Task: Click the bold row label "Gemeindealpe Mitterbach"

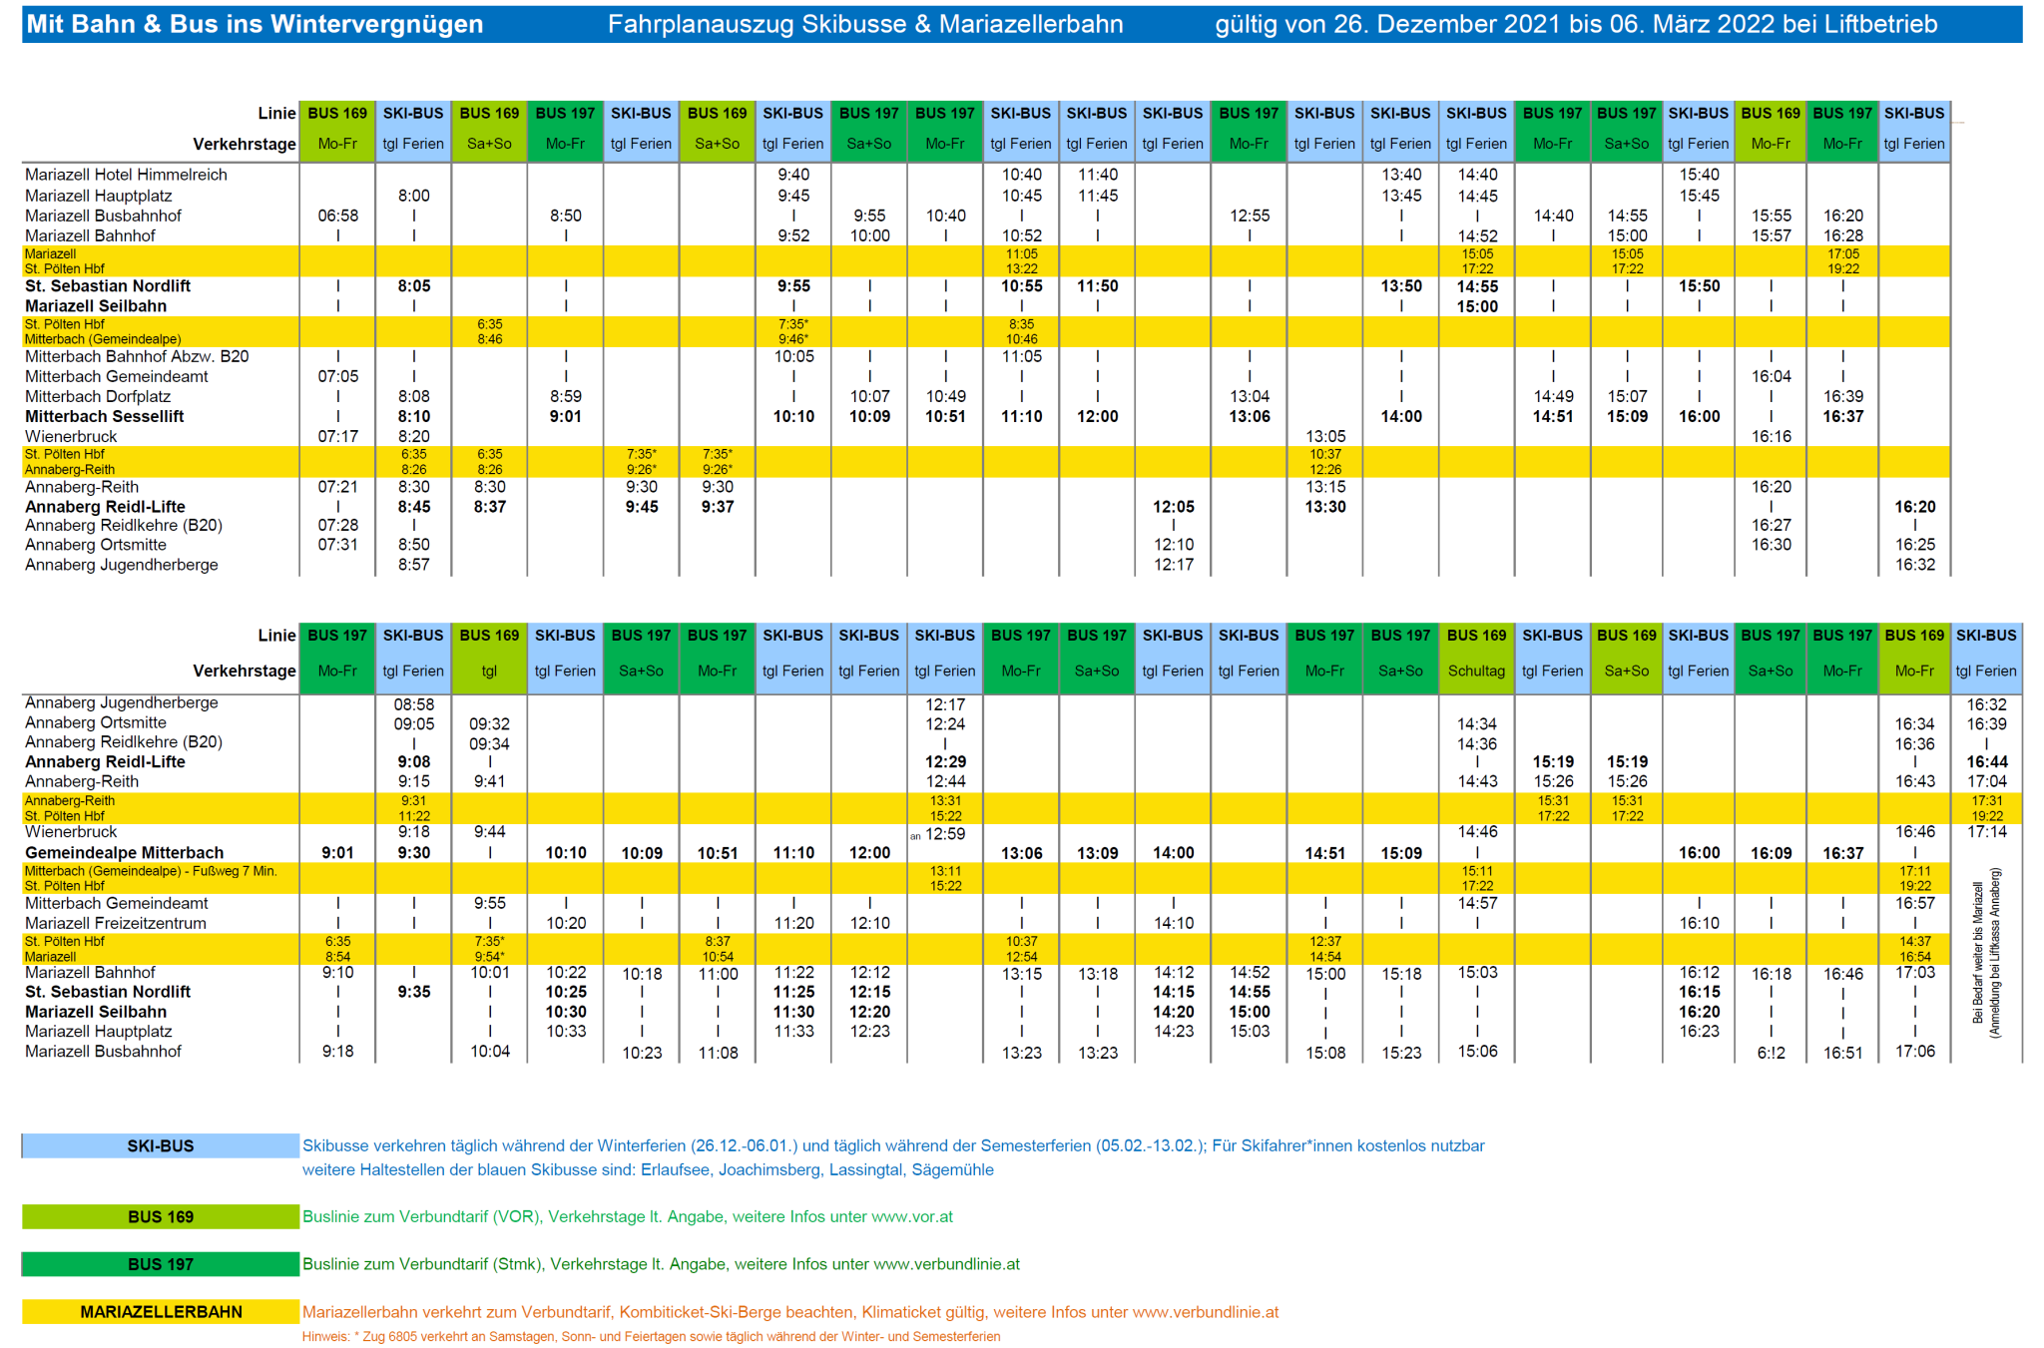Action: coord(124,852)
